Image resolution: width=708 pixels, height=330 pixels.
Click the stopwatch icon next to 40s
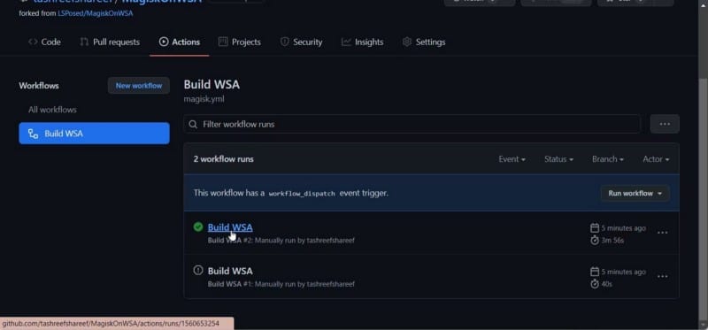(595, 284)
